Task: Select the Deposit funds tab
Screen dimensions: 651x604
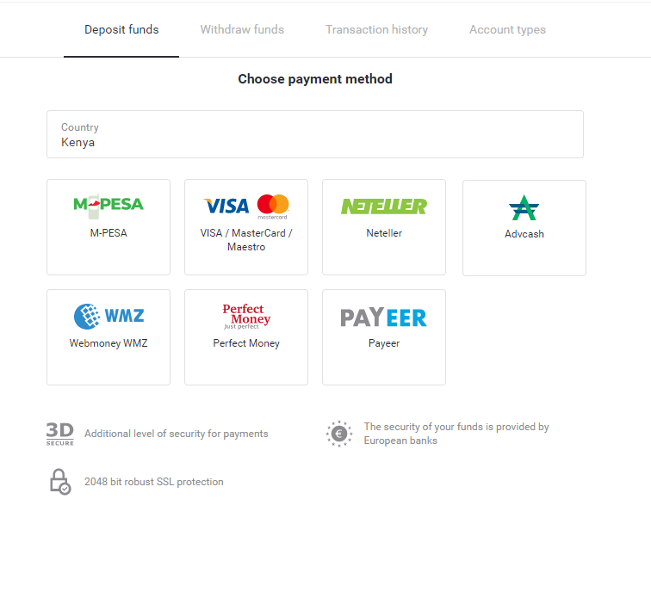Action: (x=121, y=29)
